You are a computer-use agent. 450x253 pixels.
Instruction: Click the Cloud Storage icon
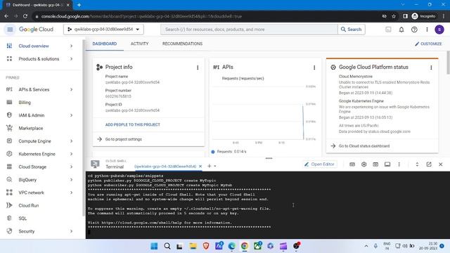click(x=9, y=167)
